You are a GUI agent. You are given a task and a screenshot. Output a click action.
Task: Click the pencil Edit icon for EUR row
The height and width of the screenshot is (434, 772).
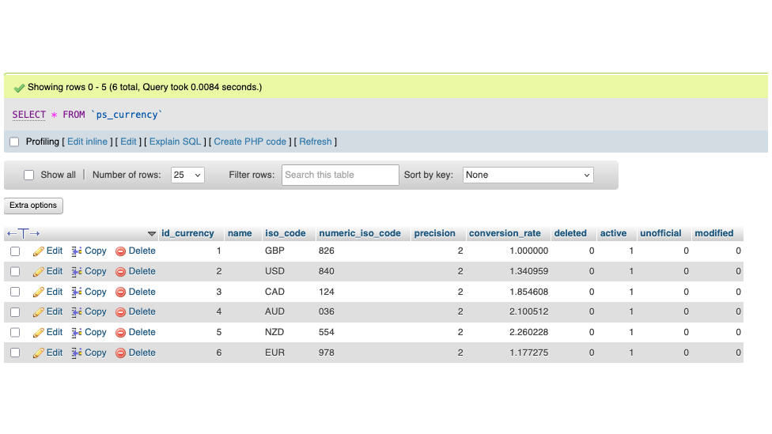click(x=39, y=353)
